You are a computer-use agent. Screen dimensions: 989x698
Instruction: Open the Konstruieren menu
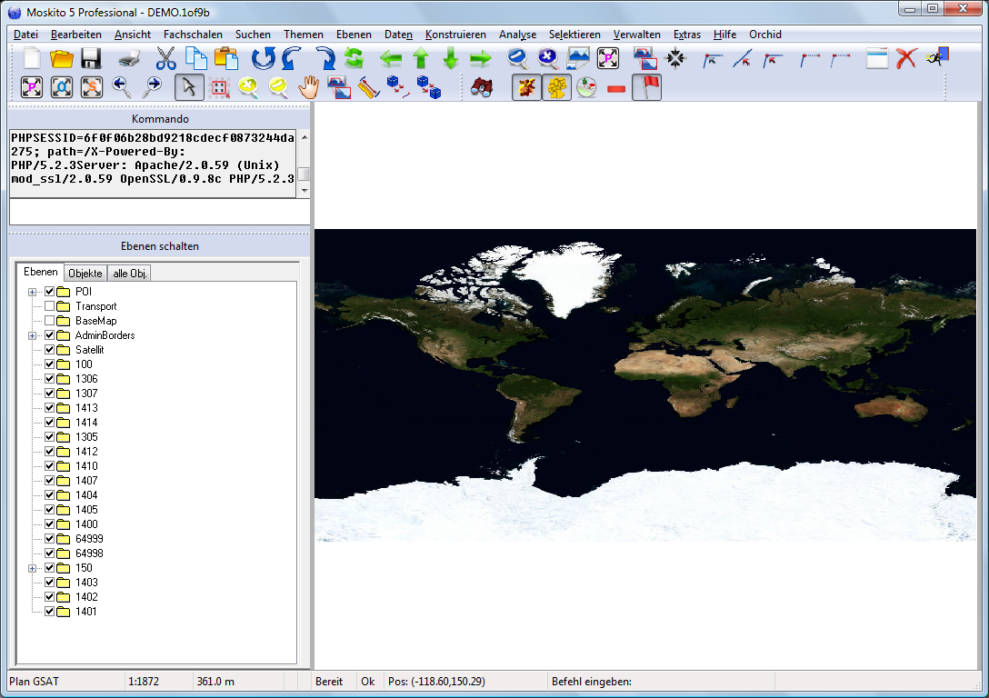click(x=455, y=35)
